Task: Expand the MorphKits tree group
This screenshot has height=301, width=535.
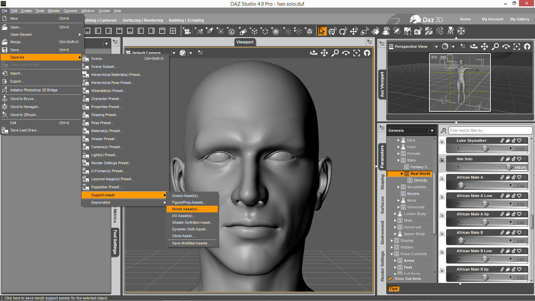Action: click(x=399, y=187)
